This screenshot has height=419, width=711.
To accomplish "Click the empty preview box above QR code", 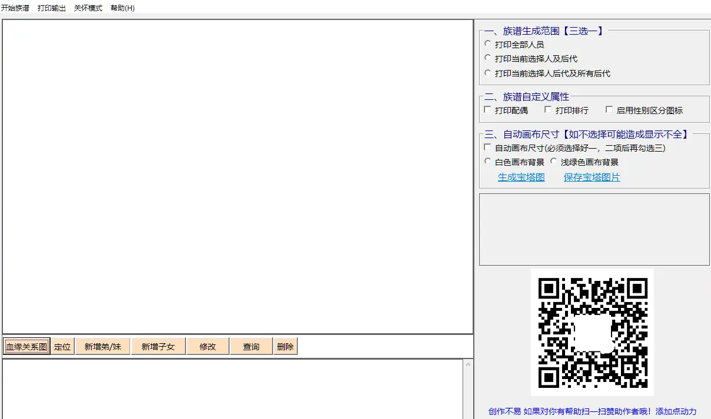I will click(594, 229).
